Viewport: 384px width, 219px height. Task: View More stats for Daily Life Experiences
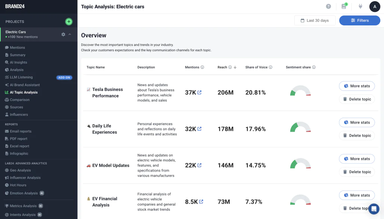pos(357,123)
